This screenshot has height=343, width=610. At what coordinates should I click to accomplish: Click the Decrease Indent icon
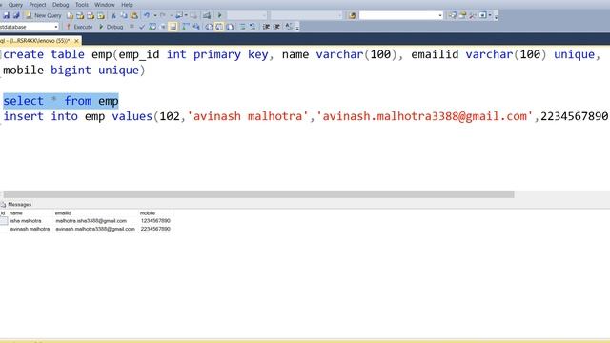click(x=266, y=27)
